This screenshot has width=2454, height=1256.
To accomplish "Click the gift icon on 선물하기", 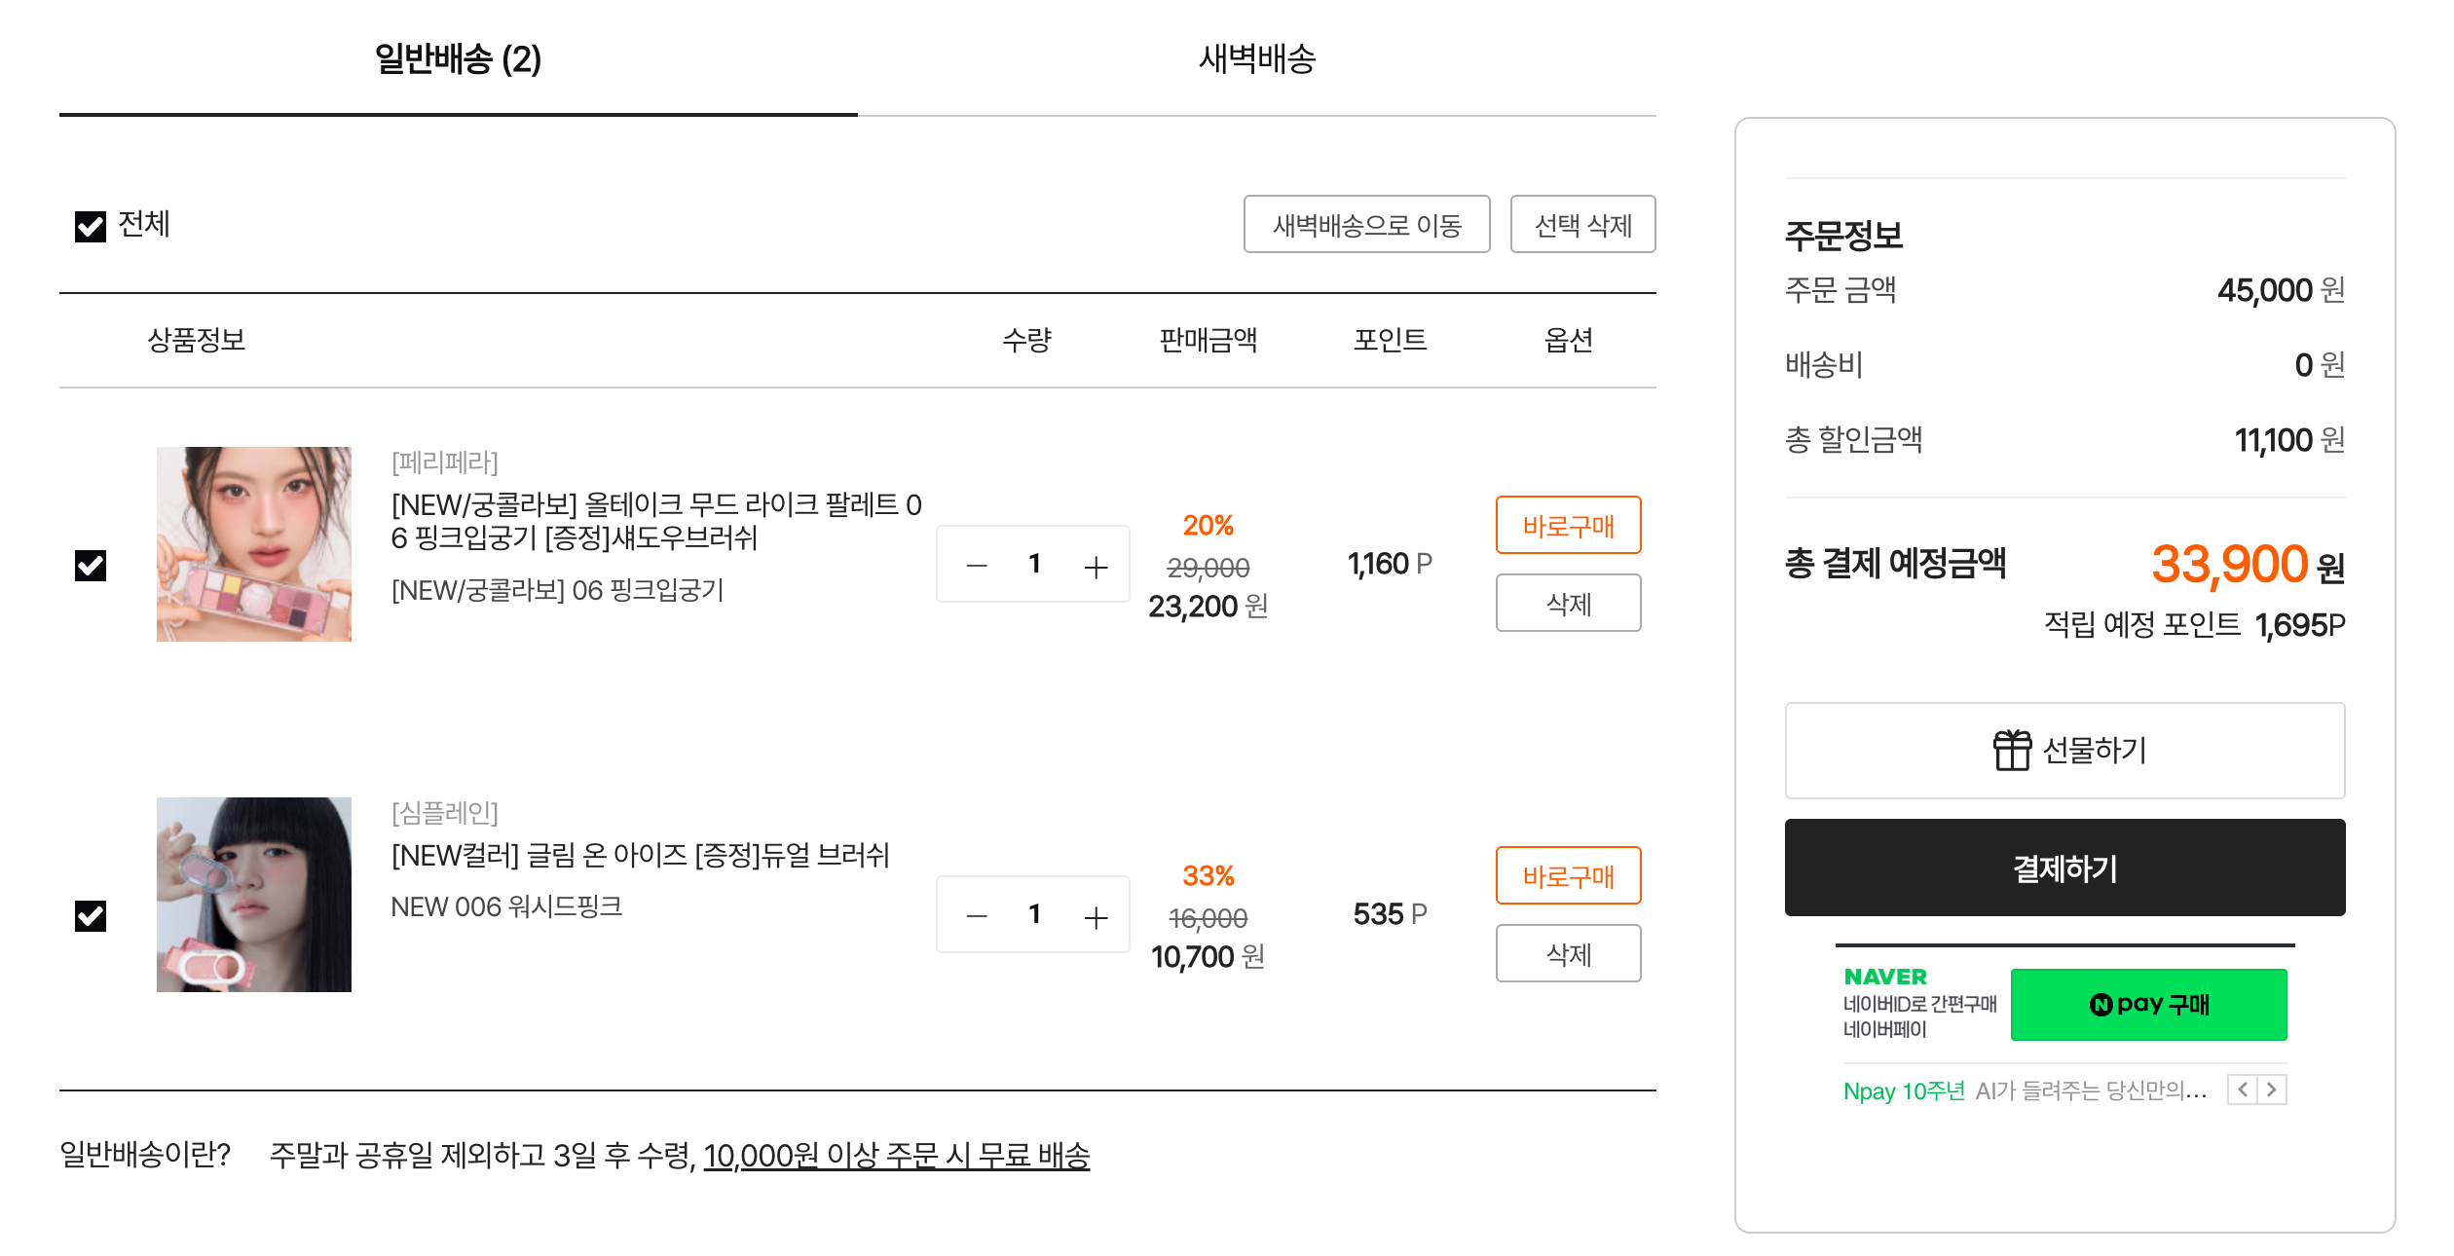I will click(x=2011, y=750).
